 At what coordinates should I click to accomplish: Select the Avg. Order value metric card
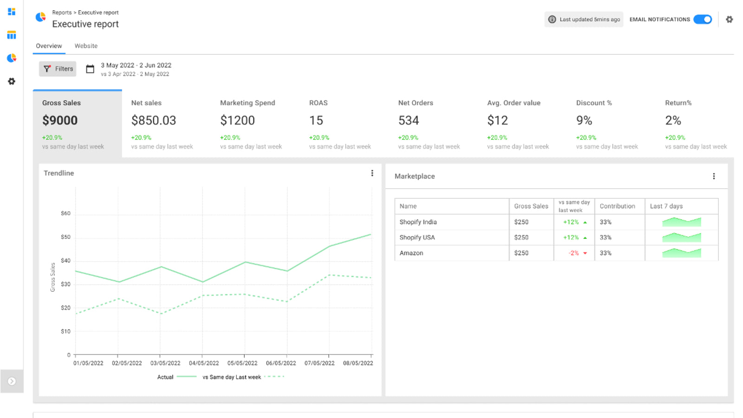point(522,124)
